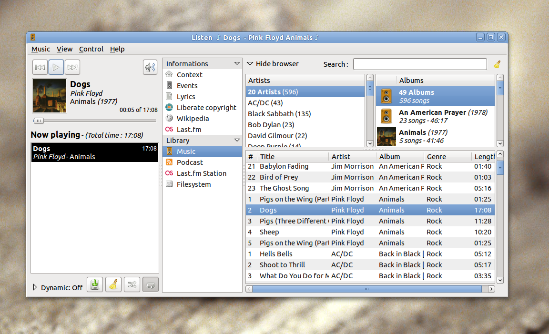Viewport: 549px width, 334px height.
Task: Toggle repeat mode
Action: click(151, 284)
